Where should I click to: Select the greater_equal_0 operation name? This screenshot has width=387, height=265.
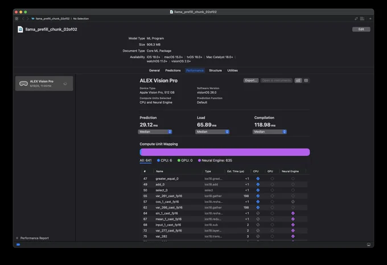(167, 179)
